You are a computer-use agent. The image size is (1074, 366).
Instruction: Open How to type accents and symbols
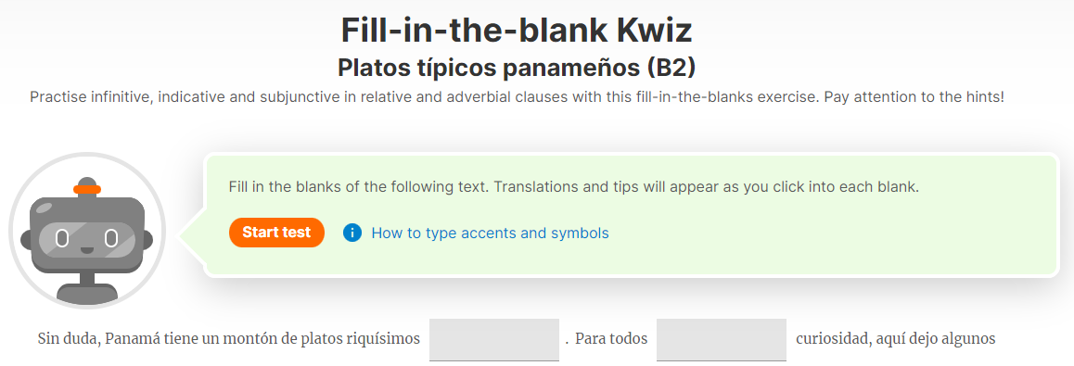click(490, 233)
